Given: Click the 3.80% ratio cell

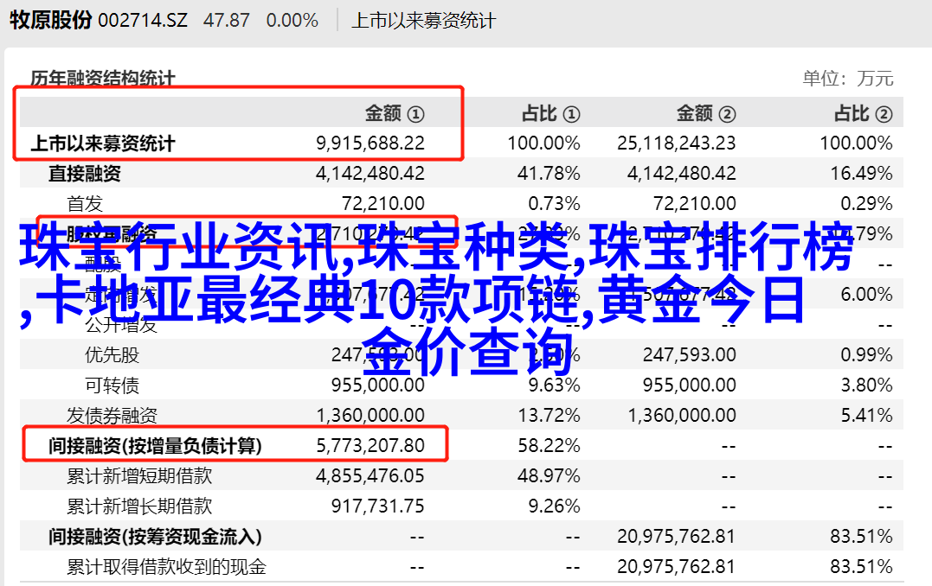Looking at the screenshot, I should tap(866, 385).
